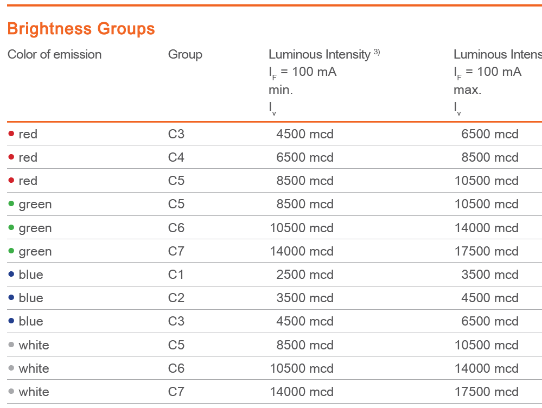Viewport: 542px width, 408px height.
Task: Select group "C4" in the red row
Action: point(176,157)
